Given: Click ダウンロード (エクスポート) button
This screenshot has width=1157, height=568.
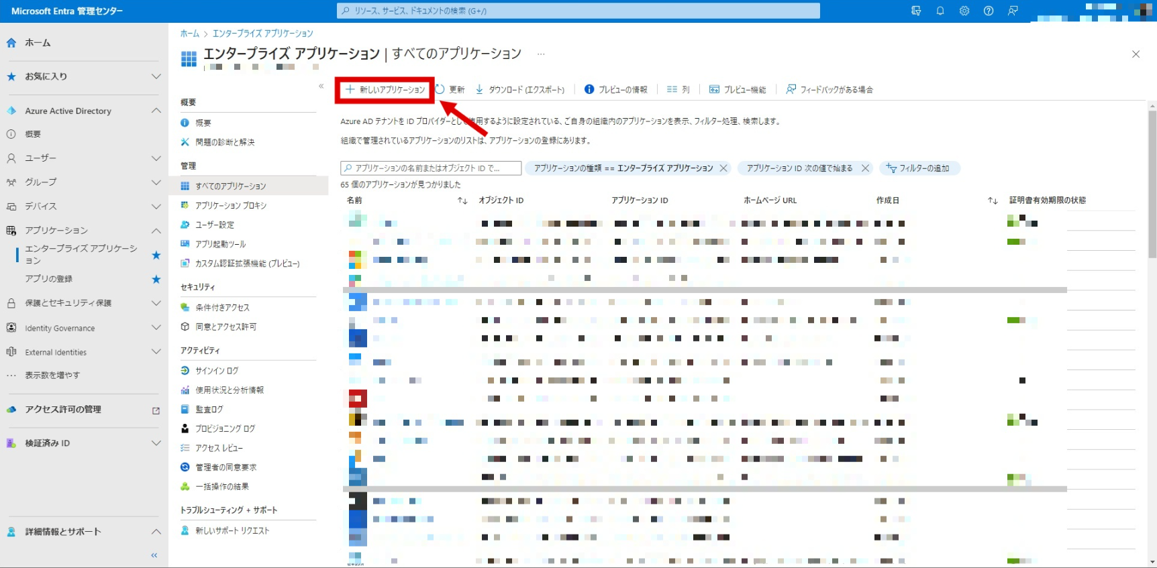Looking at the screenshot, I should (520, 89).
